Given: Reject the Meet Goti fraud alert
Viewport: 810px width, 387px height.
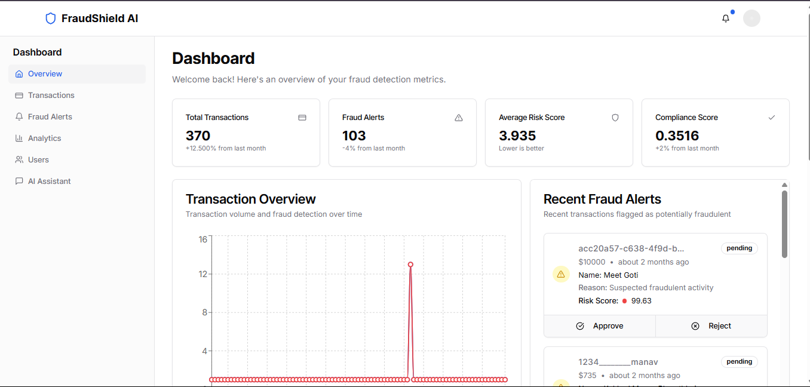Looking at the screenshot, I should click(711, 326).
